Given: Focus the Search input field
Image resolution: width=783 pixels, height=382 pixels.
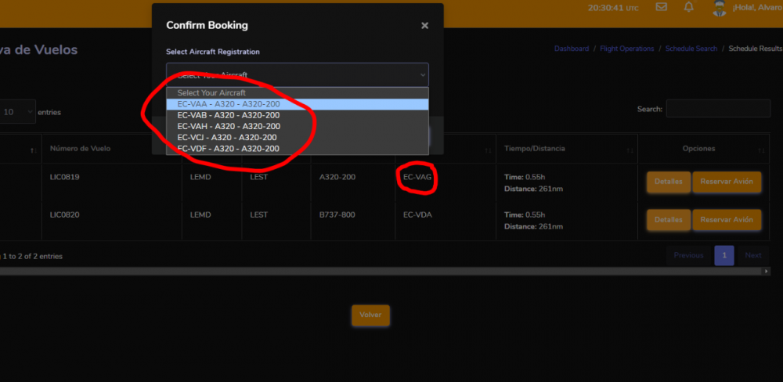Looking at the screenshot, I should tap(718, 110).
